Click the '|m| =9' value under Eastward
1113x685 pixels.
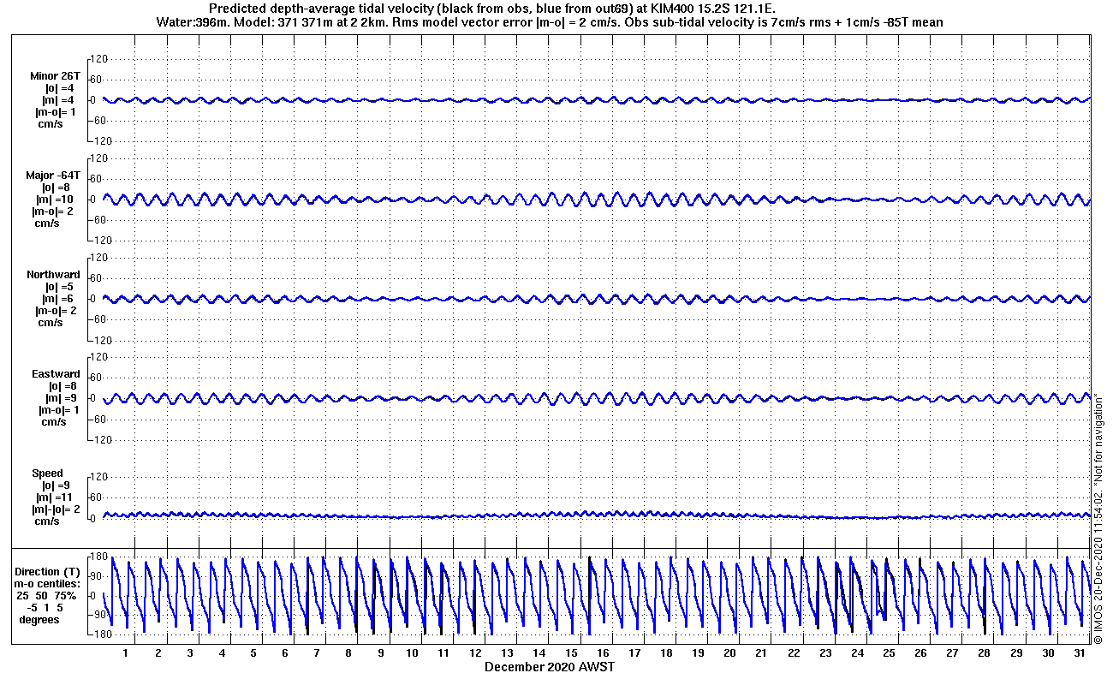(x=62, y=398)
